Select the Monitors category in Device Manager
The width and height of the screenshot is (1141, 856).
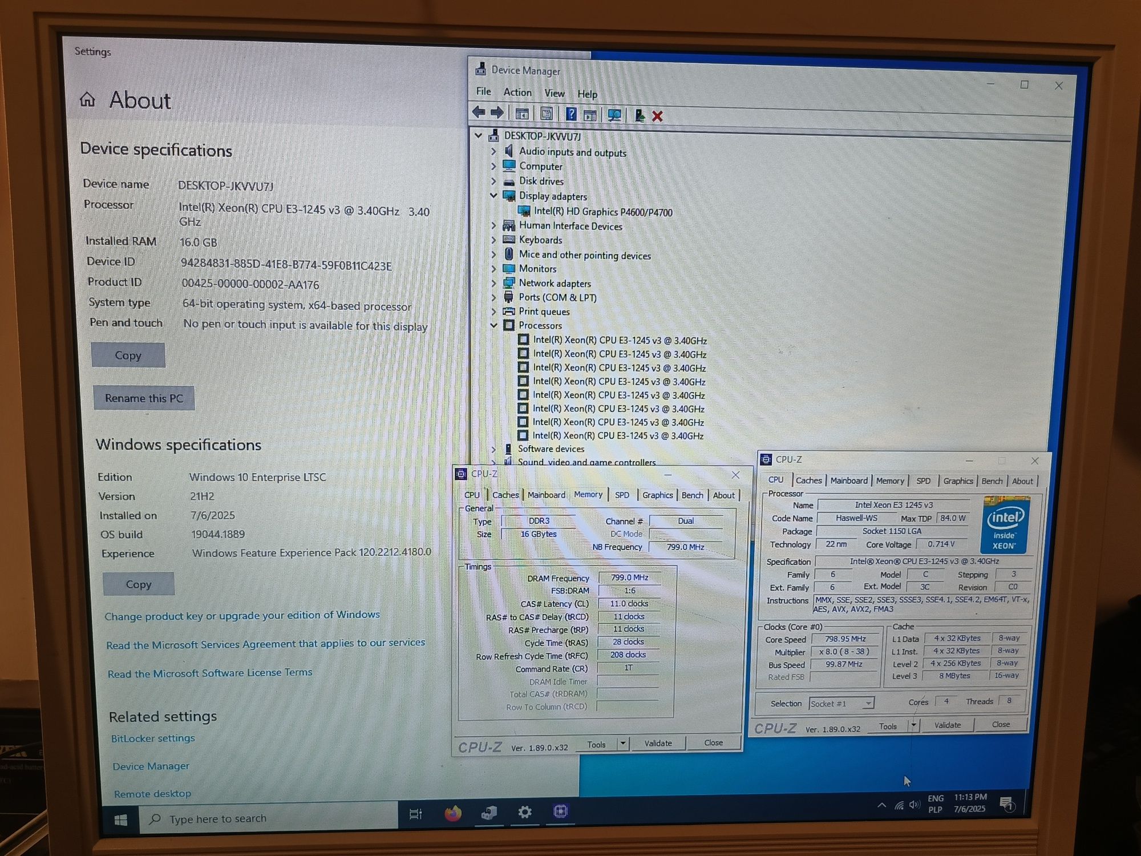click(537, 268)
